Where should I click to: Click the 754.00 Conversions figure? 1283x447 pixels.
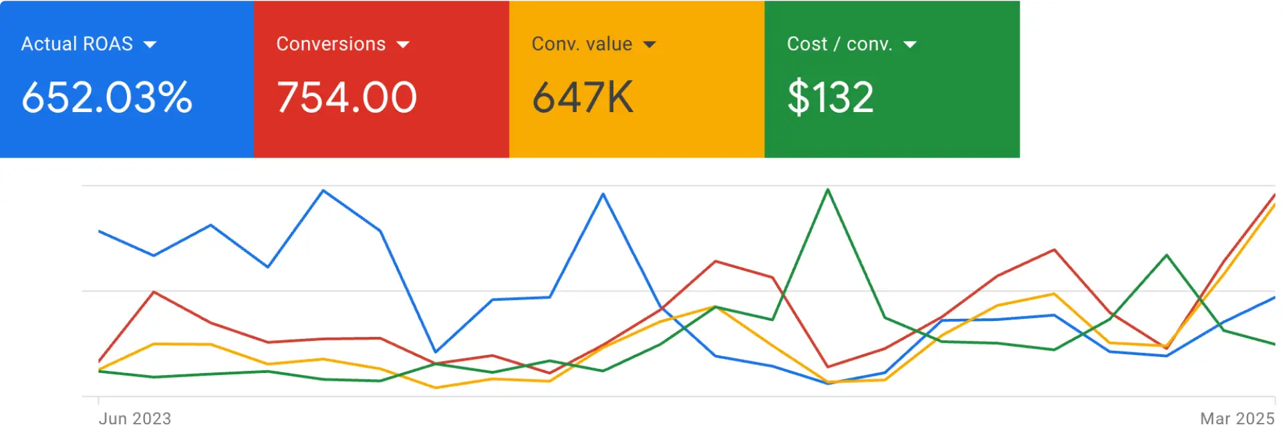point(346,97)
